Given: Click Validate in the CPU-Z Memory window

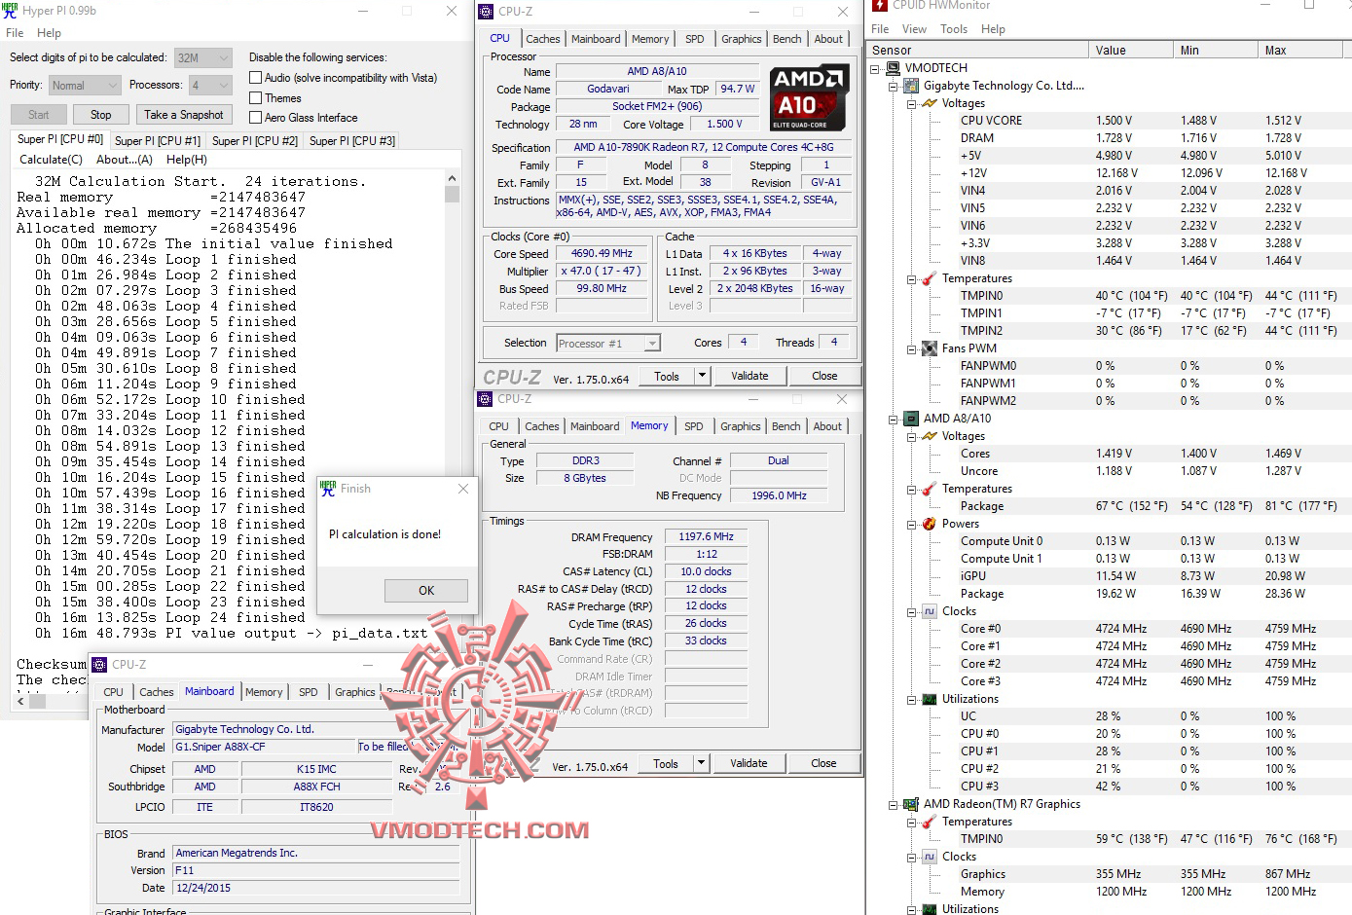Looking at the screenshot, I should [749, 764].
